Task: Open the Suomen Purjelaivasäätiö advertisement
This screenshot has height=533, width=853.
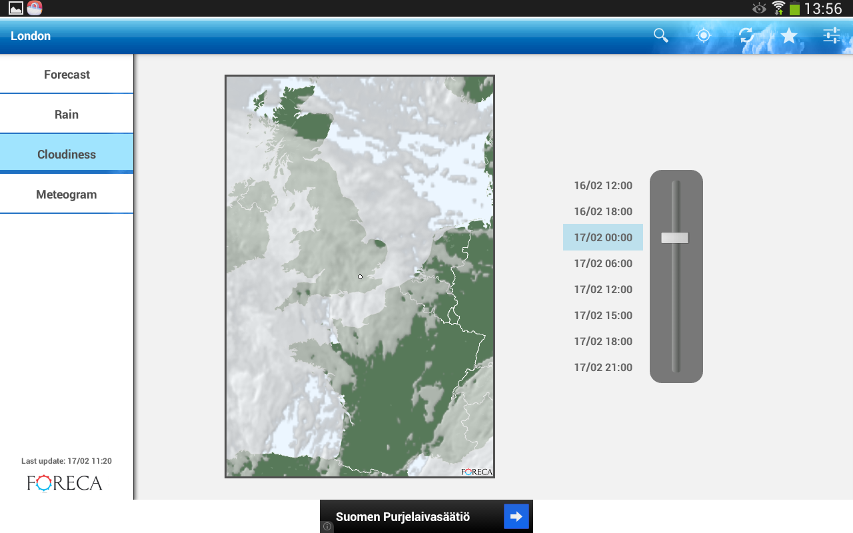Action: 426,516
